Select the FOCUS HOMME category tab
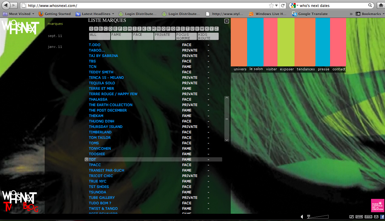The image size is (385, 221). point(186,36)
